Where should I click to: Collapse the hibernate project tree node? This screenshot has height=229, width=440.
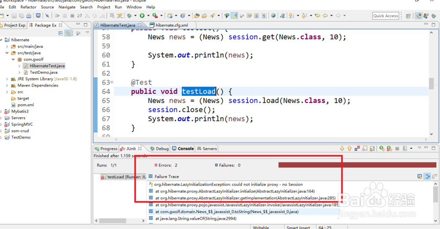point(1,40)
